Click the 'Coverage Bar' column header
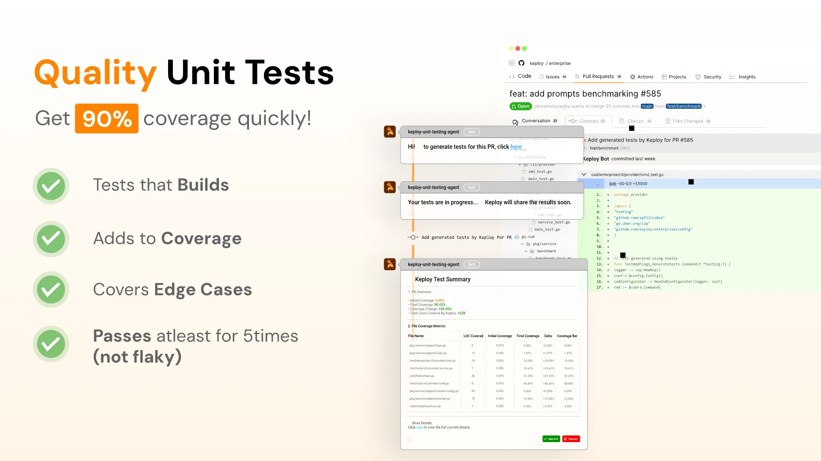Screen dimensions: 821x461 tap(567, 336)
